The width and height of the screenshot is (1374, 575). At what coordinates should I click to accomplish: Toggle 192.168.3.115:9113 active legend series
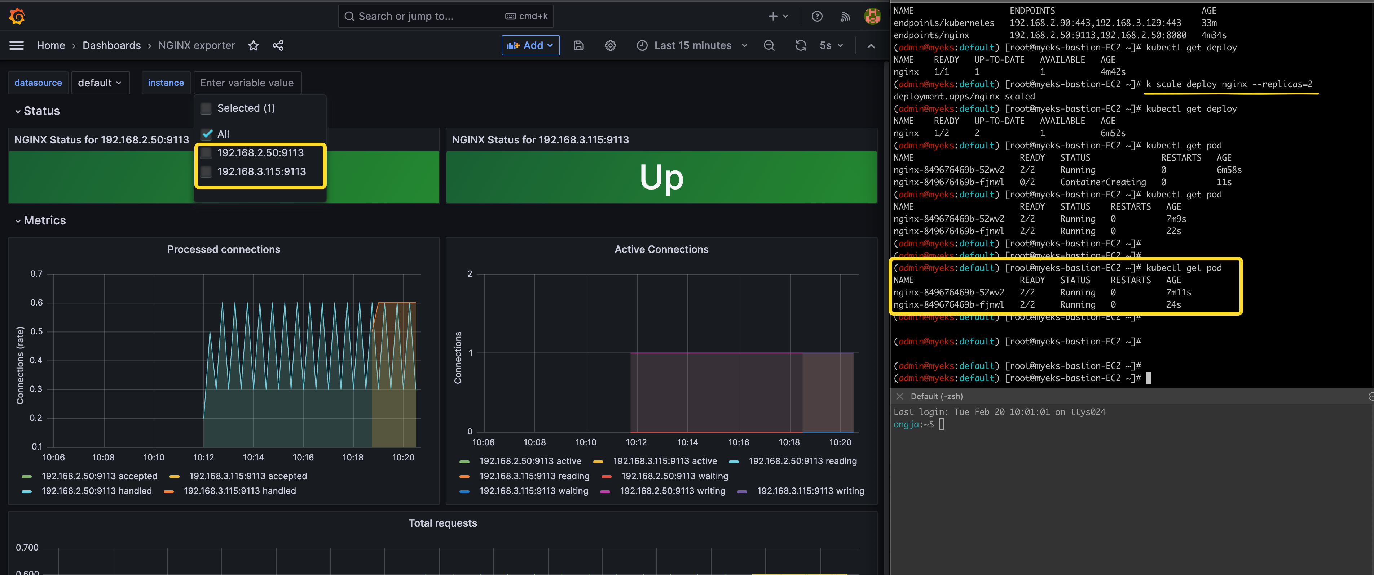click(665, 461)
